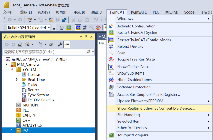Click the Save All toolbar icon
The image size is (213, 140).
click(x=64, y=20)
